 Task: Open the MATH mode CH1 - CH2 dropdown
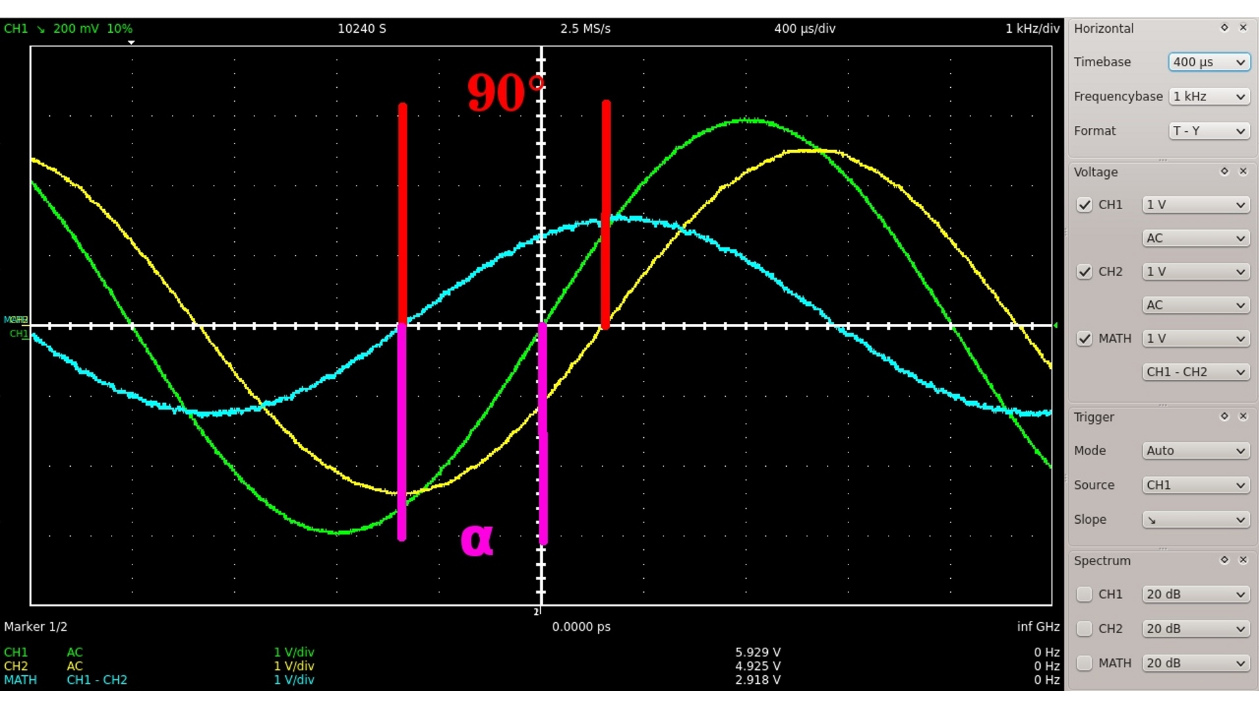tap(1195, 372)
